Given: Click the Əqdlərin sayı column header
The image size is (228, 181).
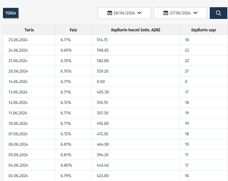Looking at the screenshot, I should coord(203,30).
